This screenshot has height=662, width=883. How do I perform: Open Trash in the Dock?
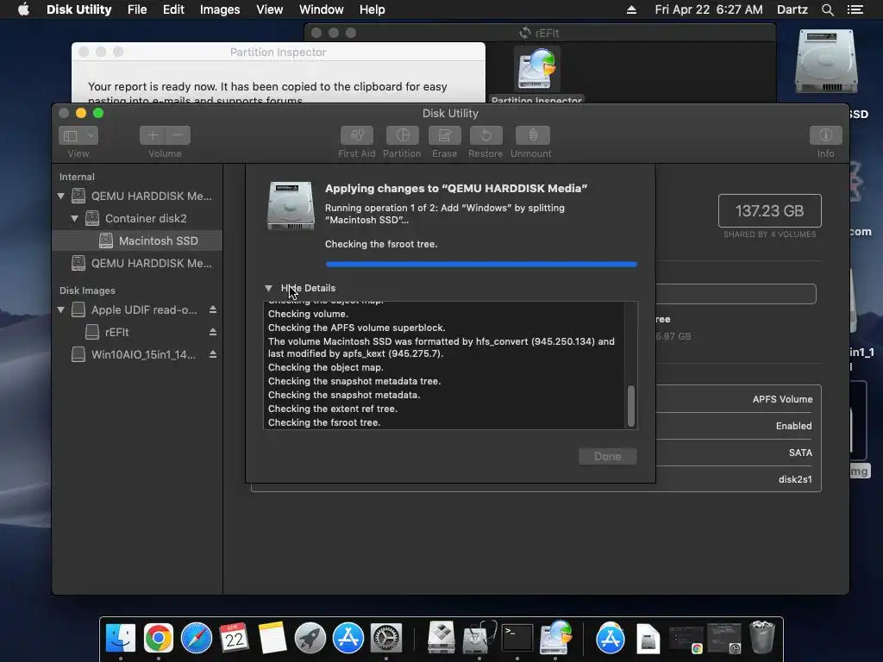coord(762,637)
